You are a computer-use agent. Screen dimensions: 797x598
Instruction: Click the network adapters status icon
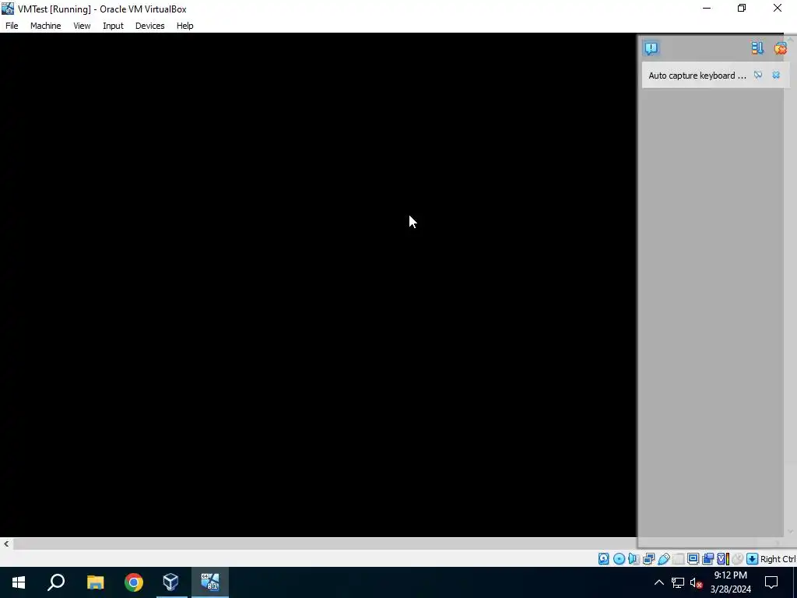pyautogui.click(x=648, y=559)
